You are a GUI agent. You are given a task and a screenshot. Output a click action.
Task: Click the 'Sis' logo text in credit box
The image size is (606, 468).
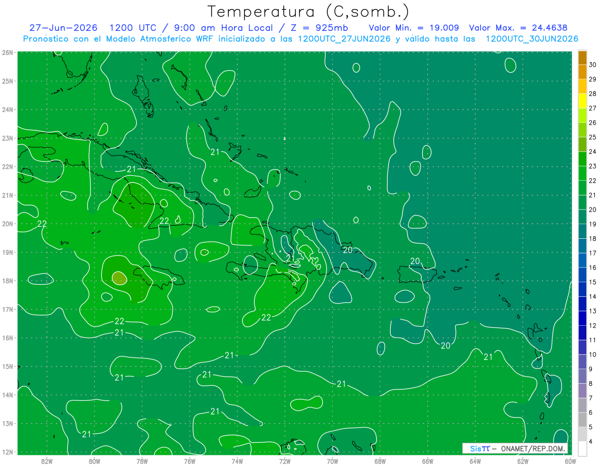tap(476, 448)
